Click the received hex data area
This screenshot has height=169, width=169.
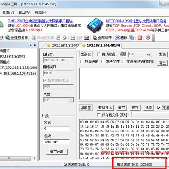pos(124,139)
